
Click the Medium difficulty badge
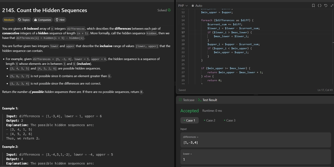(9, 20)
